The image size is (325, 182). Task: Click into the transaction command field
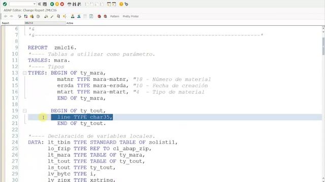tap(21, 4)
